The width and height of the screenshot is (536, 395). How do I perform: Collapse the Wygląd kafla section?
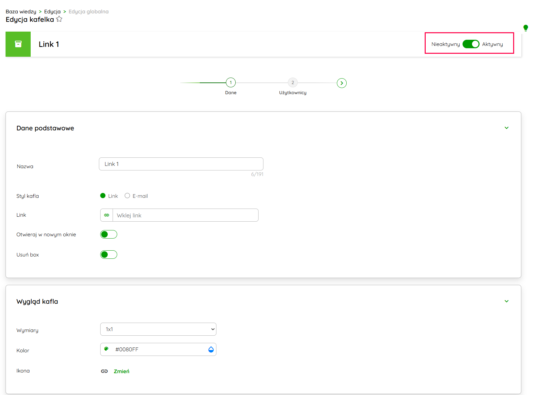pyautogui.click(x=506, y=301)
